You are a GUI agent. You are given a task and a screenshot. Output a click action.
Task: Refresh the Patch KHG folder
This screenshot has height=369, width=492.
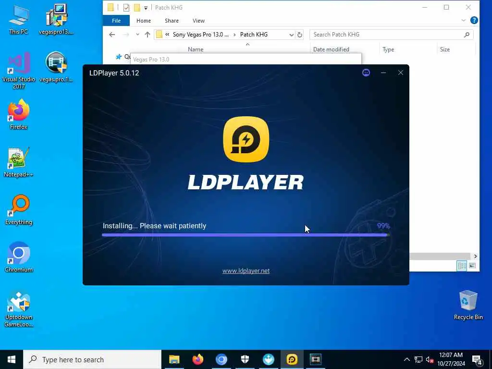(300, 35)
